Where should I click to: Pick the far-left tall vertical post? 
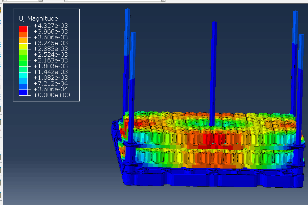pos(127,54)
